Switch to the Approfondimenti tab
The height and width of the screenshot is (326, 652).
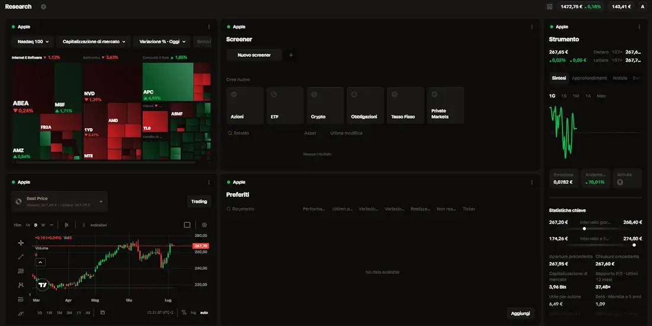click(589, 78)
